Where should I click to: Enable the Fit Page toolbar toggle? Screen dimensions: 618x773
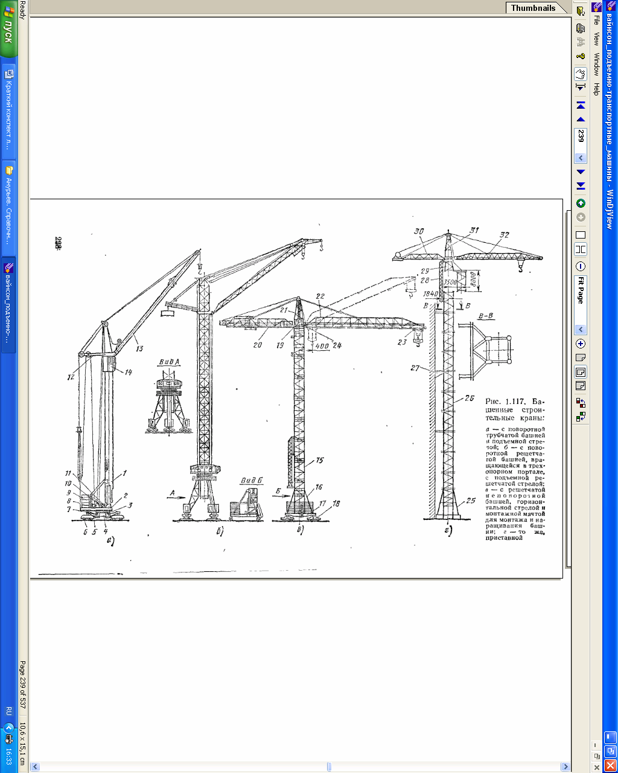(x=581, y=372)
